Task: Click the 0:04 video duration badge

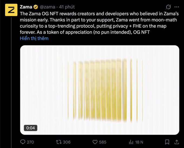Action: pyautogui.click(x=30, y=128)
